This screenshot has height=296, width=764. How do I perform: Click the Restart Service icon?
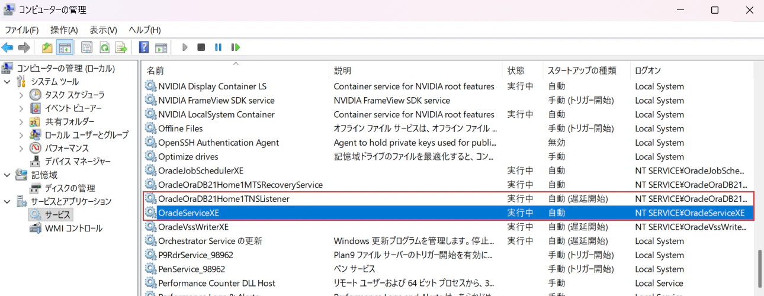click(236, 47)
